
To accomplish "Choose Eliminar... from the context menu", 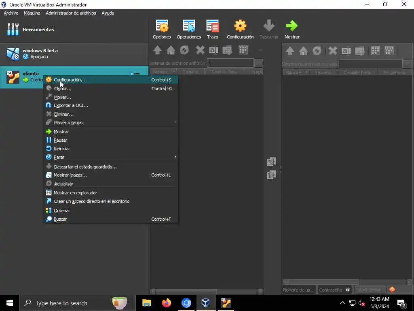I will click(x=111, y=114).
